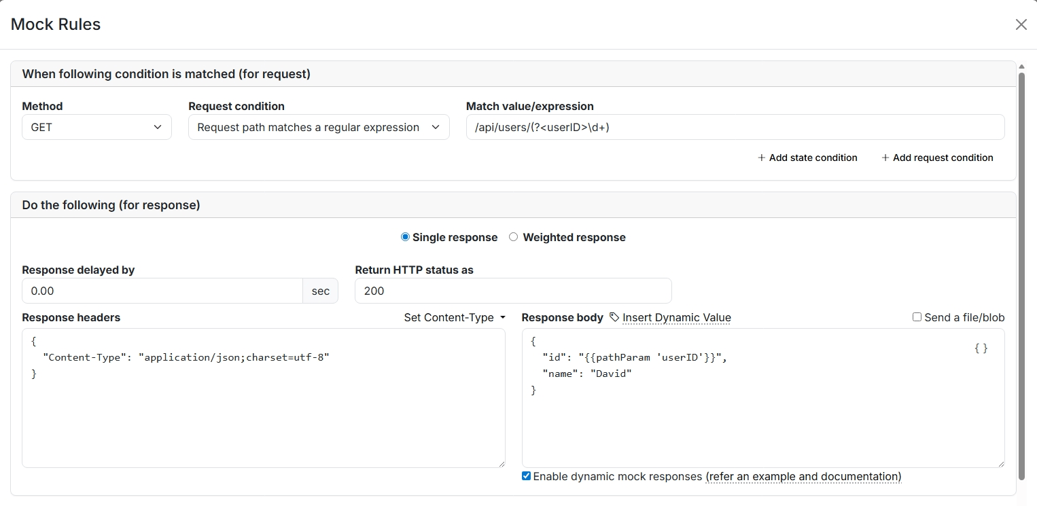The image size is (1037, 506).
Task: Open the Method dropdown showing GET
Action: click(x=96, y=127)
